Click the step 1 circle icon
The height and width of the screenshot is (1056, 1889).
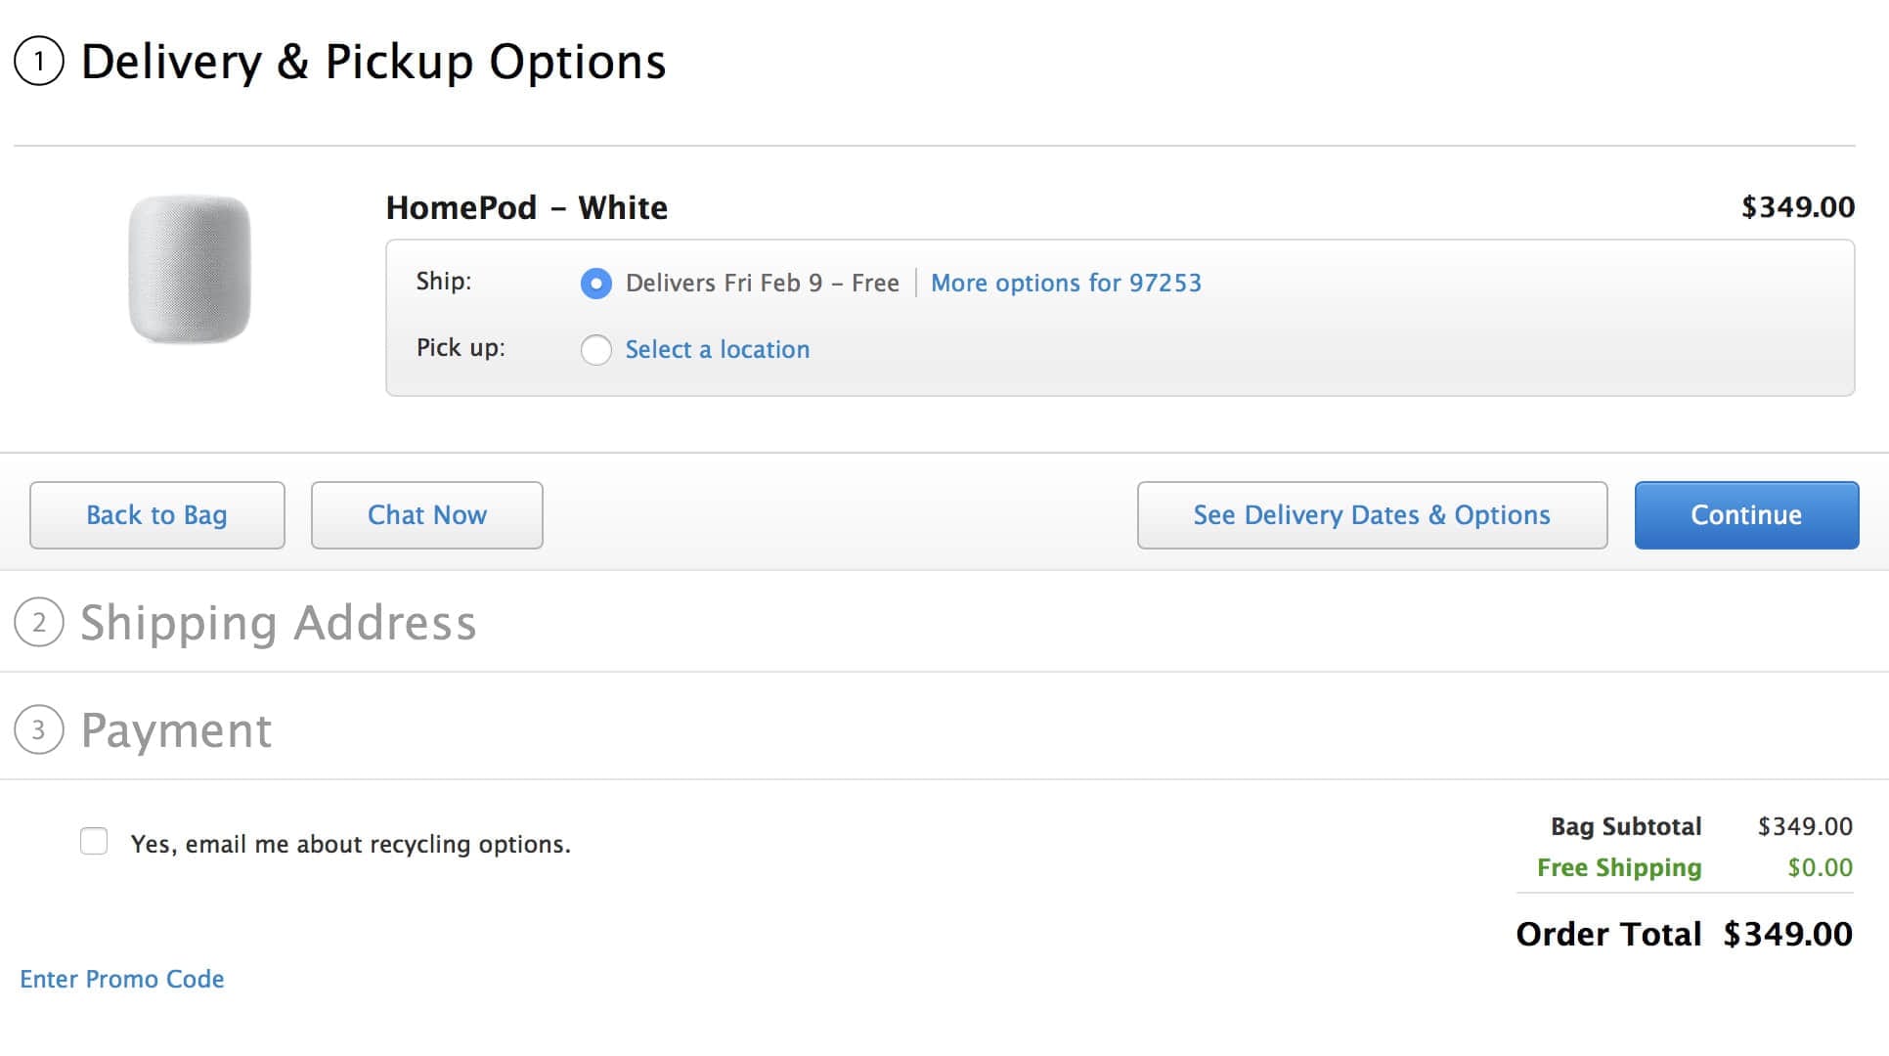coord(39,62)
